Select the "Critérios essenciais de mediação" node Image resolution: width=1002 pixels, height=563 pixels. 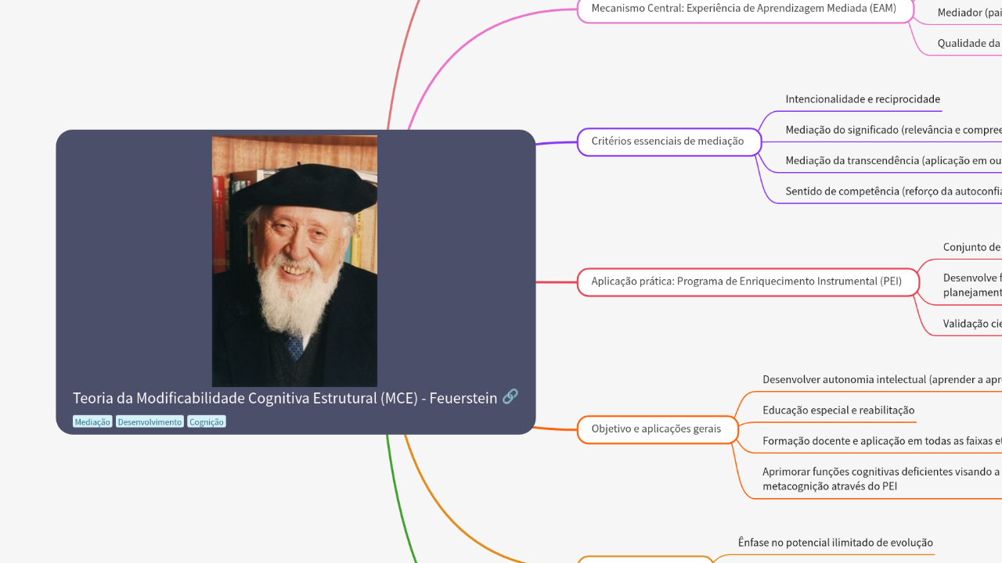[x=669, y=142]
